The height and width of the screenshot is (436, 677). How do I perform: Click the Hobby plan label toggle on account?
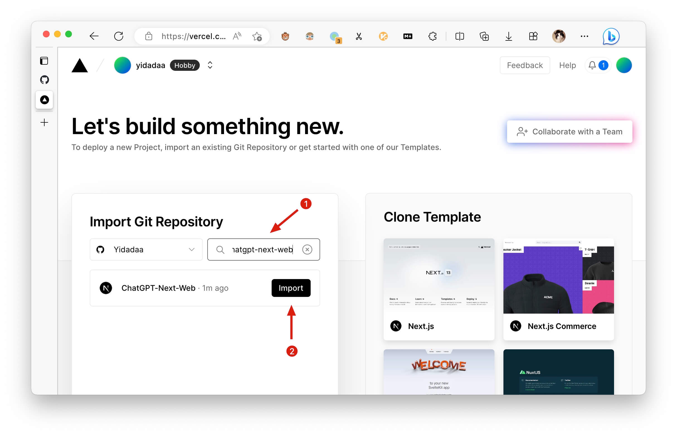[185, 65]
